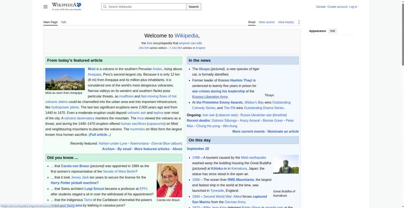Viewport: 404px width, 208px height.
Task: Open the featured article Archive link
Action: [x=108, y=149]
